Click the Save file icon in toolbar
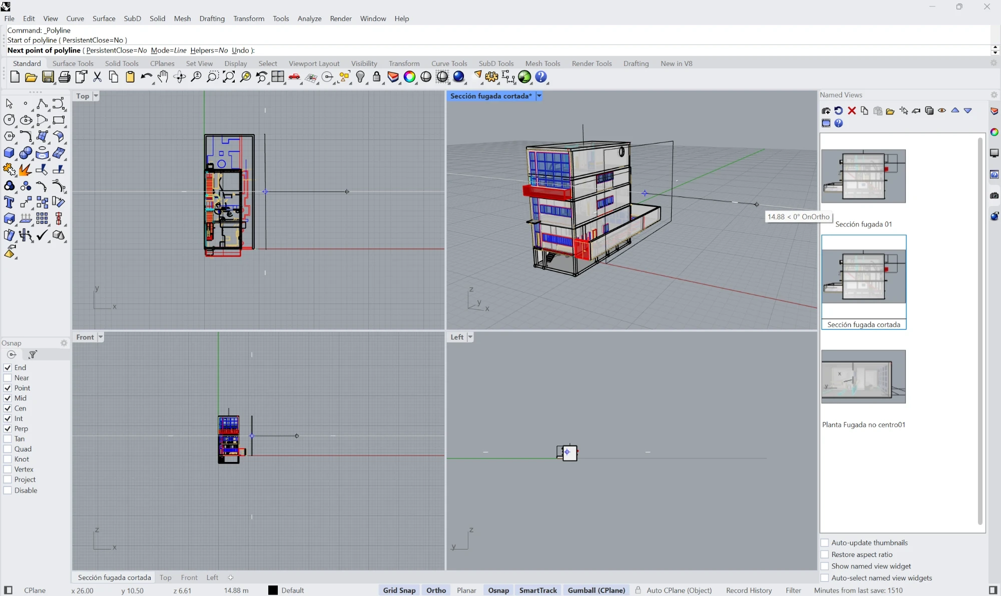1001x596 pixels. coord(48,77)
